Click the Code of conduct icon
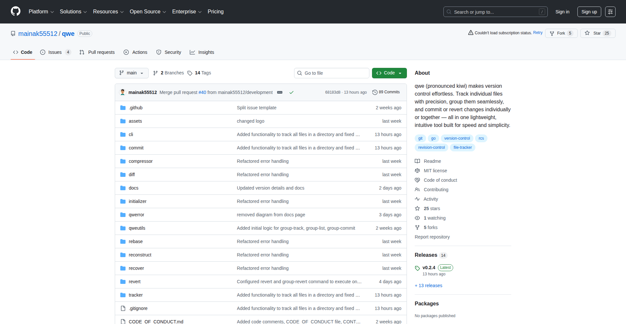This screenshot has height=324, width=626. click(x=417, y=180)
